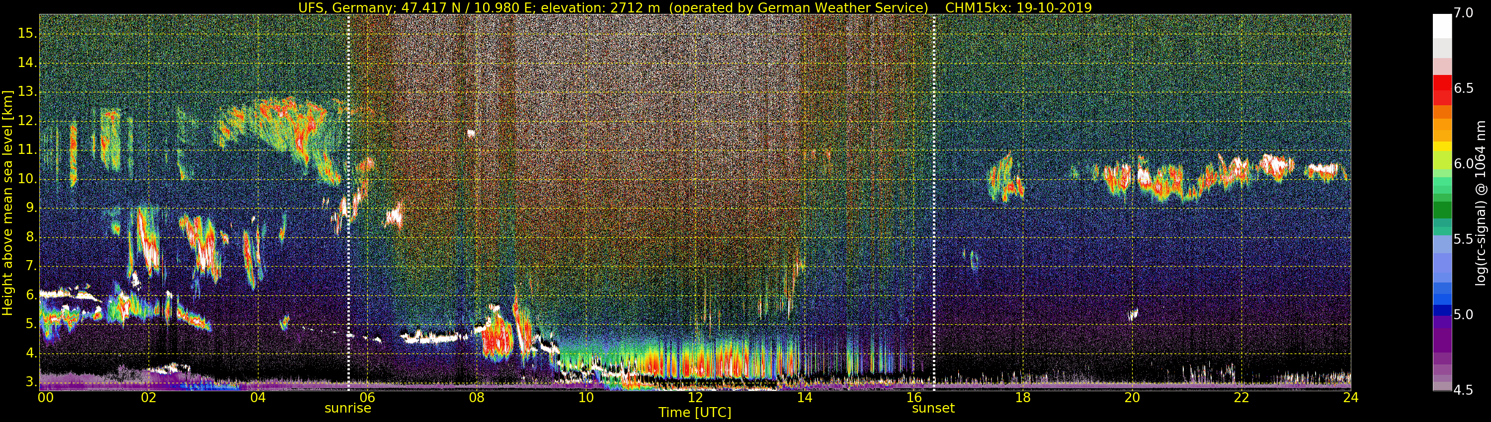
Task: Click the colorbar '5.0' value label
Action: (x=1463, y=315)
